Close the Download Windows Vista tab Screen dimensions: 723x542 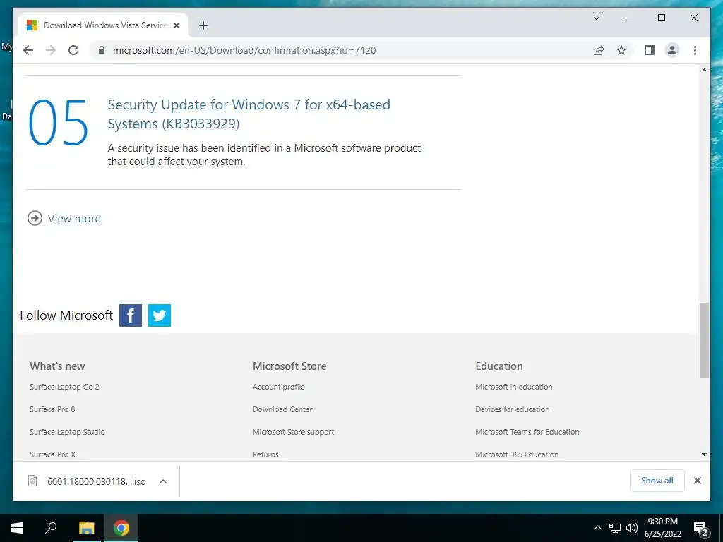tap(176, 25)
